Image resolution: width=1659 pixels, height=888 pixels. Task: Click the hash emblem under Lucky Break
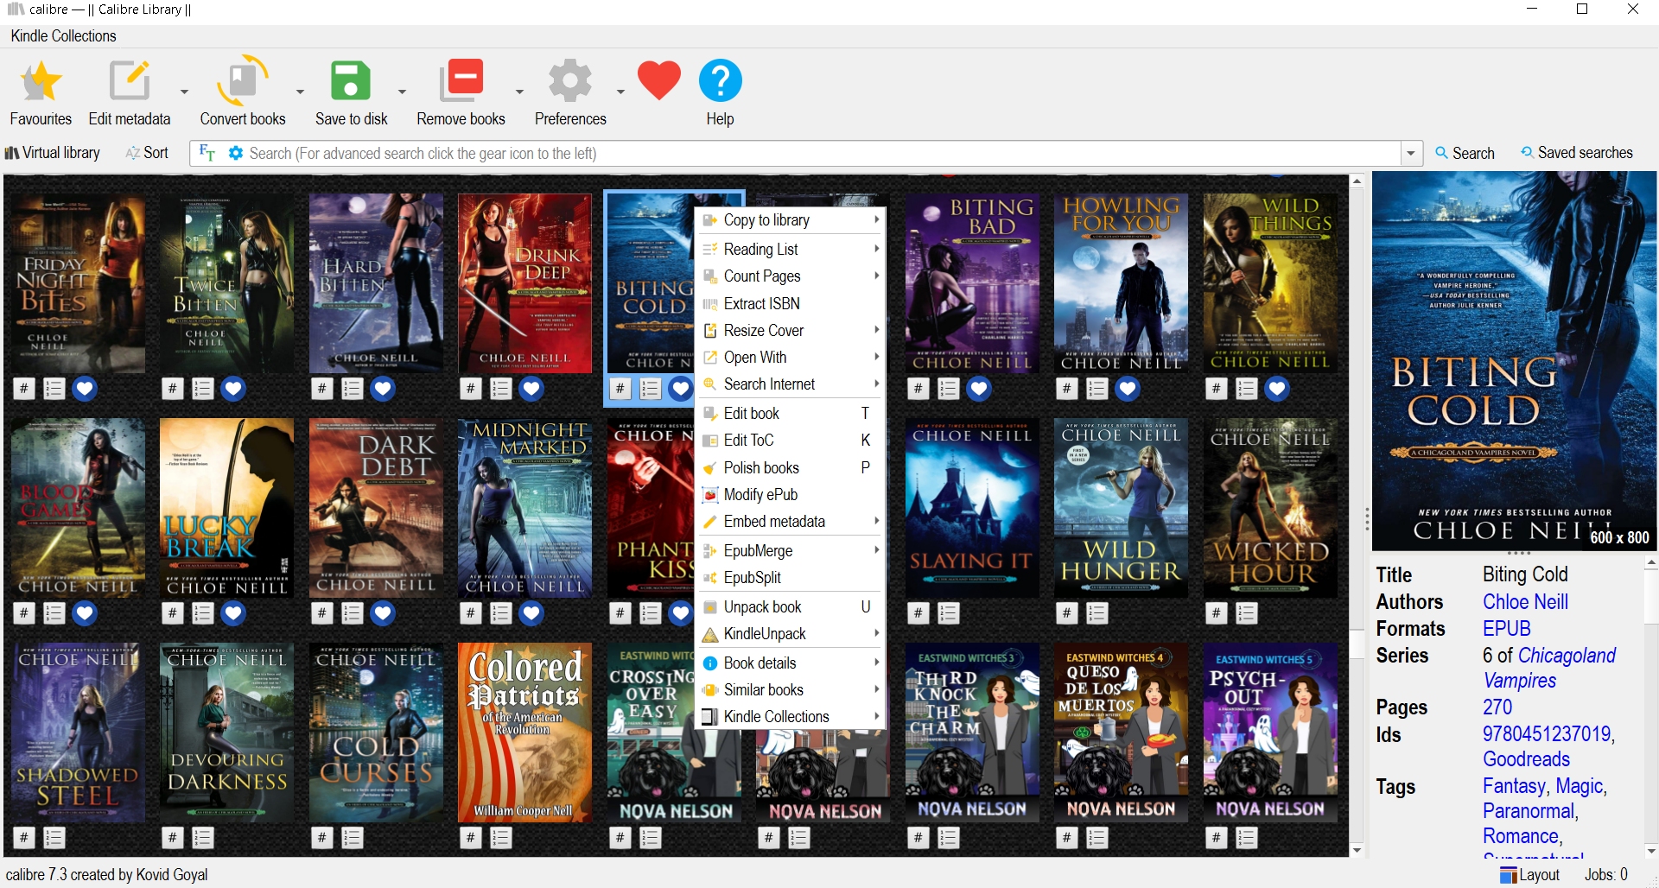[x=173, y=613]
